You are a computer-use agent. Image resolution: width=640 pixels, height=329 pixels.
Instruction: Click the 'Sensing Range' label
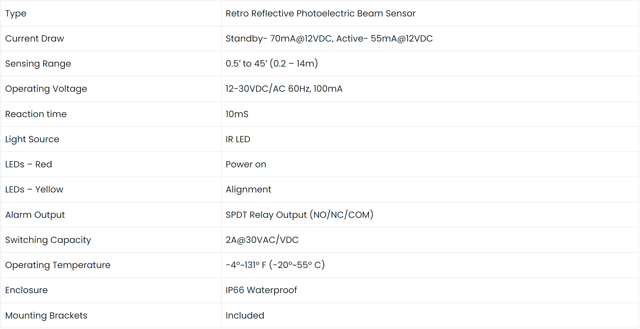38,64
